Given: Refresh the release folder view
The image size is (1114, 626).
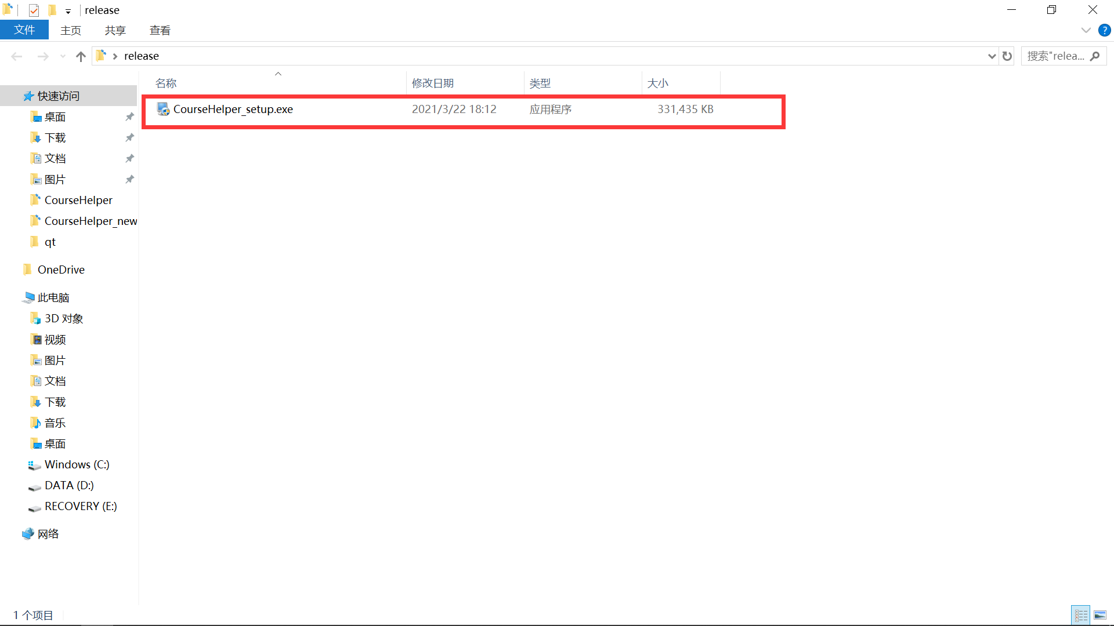Looking at the screenshot, I should click(1007, 56).
